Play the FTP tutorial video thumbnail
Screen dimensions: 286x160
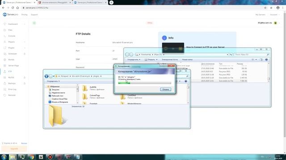173,48
